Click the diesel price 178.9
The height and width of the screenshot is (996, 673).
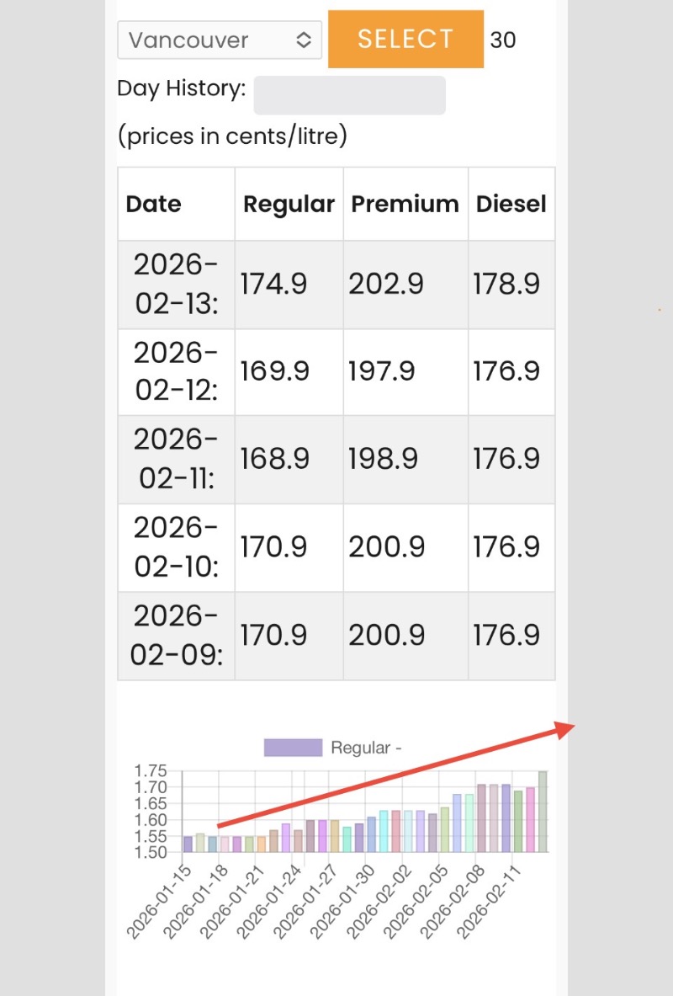(506, 285)
